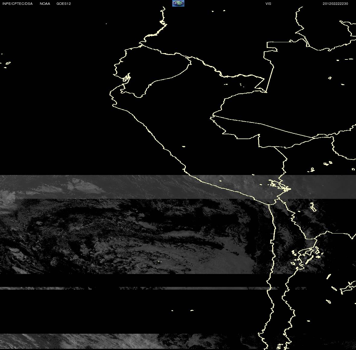
Task: Click the CPTEC logo at top center
Action: click(178, 3)
